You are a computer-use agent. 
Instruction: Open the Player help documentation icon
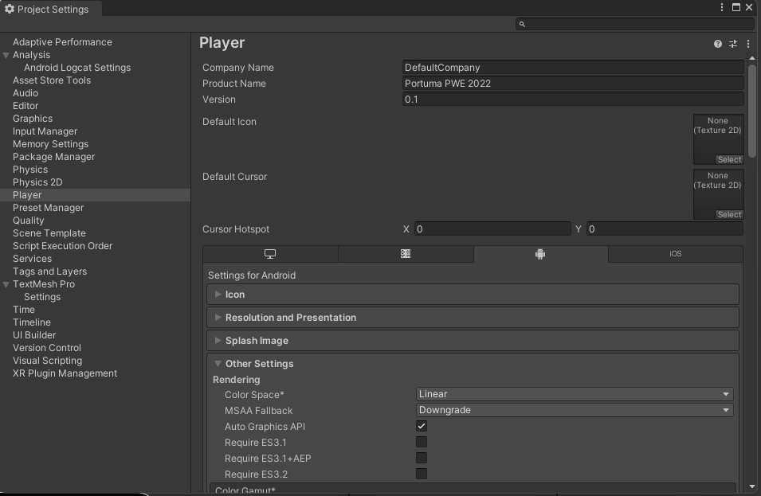[x=718, y=44]
